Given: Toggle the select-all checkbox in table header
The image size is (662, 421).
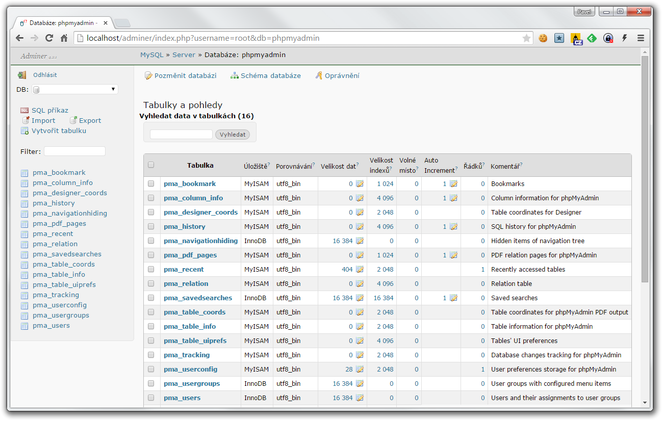Looking at the screenshot, I should (151, 165).
